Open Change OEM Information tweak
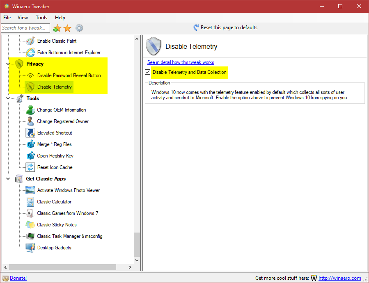Viewport: 369px width, 283px height. pos(61,110)
